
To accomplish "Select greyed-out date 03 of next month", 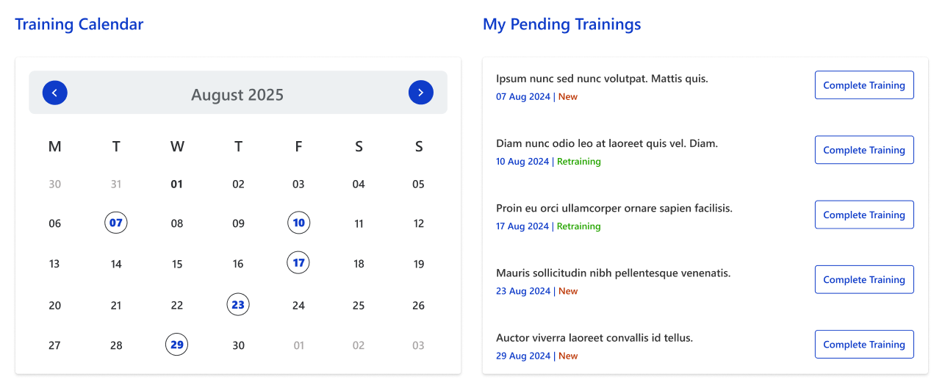I will 418,345.
